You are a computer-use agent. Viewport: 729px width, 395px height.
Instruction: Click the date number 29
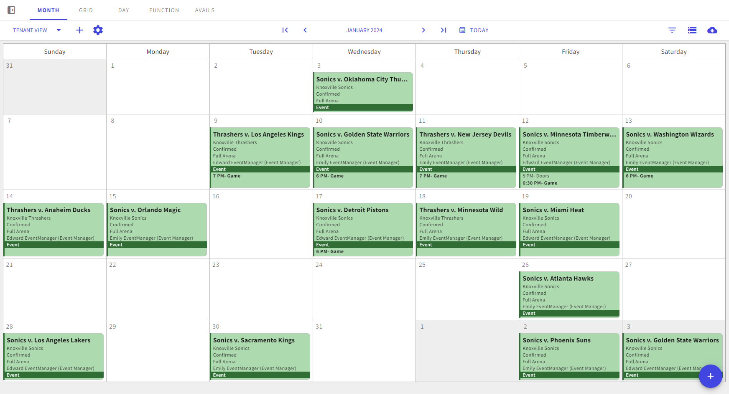tap(112, 327)
